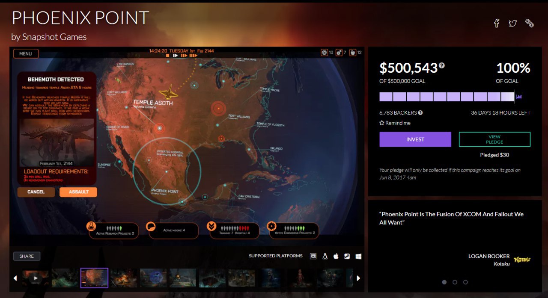Screen dimensions: 548x298
Task: Click "36 DAYS 18 HOURS LEFT" text
Action: tap(500, 113)
